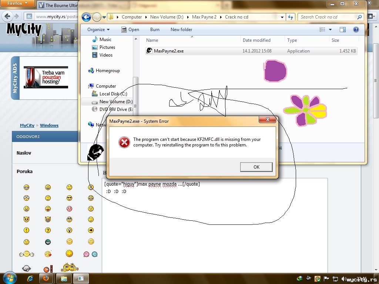Image resolution: width=379 pixels, height=284 pixels.
Task: Sort by the Size column header
Action: click(344, 40)
